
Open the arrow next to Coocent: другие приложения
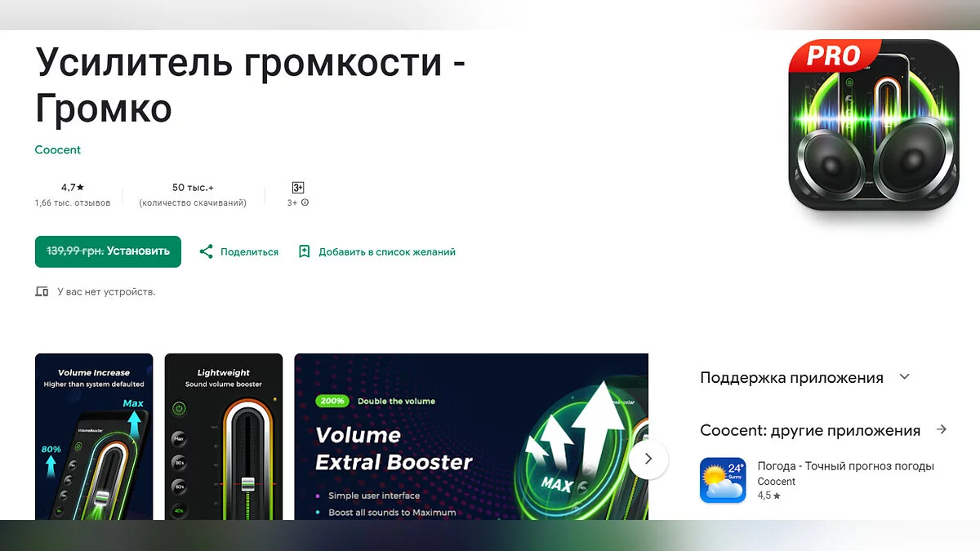click(x=942, y=429)
